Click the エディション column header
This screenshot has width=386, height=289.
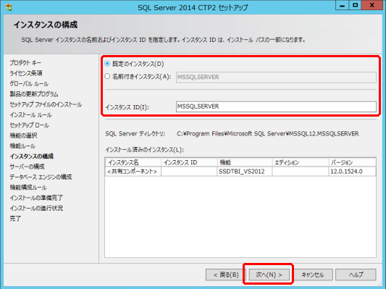coord(301,162)
